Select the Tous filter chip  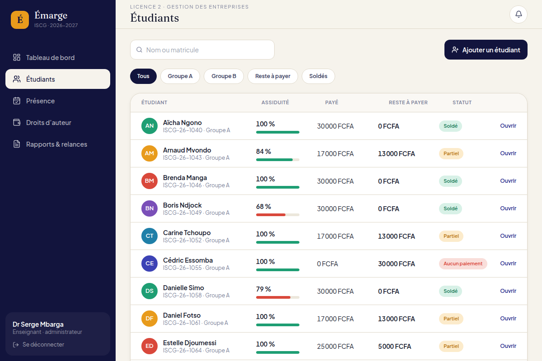(143, 76)
